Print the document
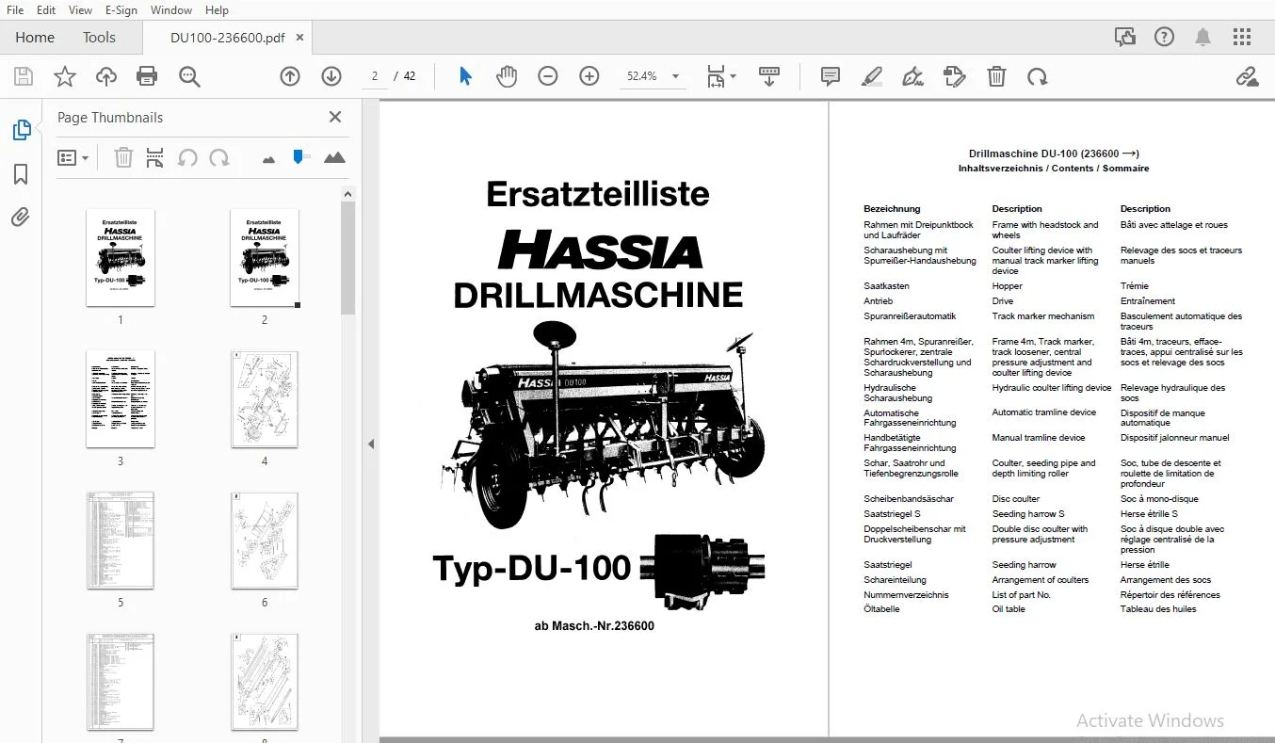Image resolution: width=1275 pixels, height=743 pixels. tap(147, 76)
